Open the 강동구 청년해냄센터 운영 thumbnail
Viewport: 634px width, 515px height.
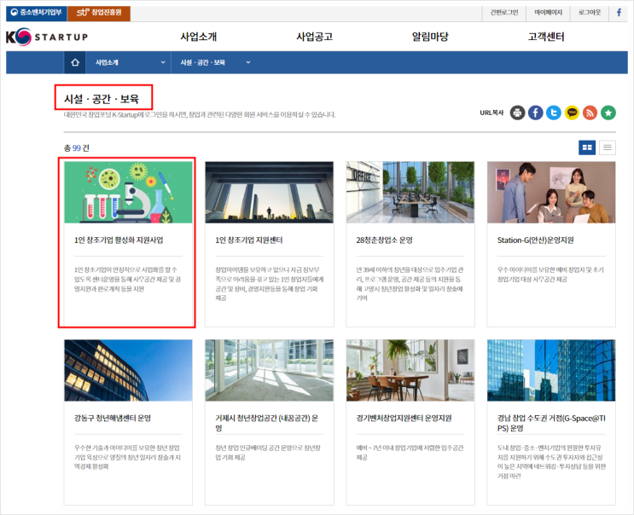click(x=128, y=370)
